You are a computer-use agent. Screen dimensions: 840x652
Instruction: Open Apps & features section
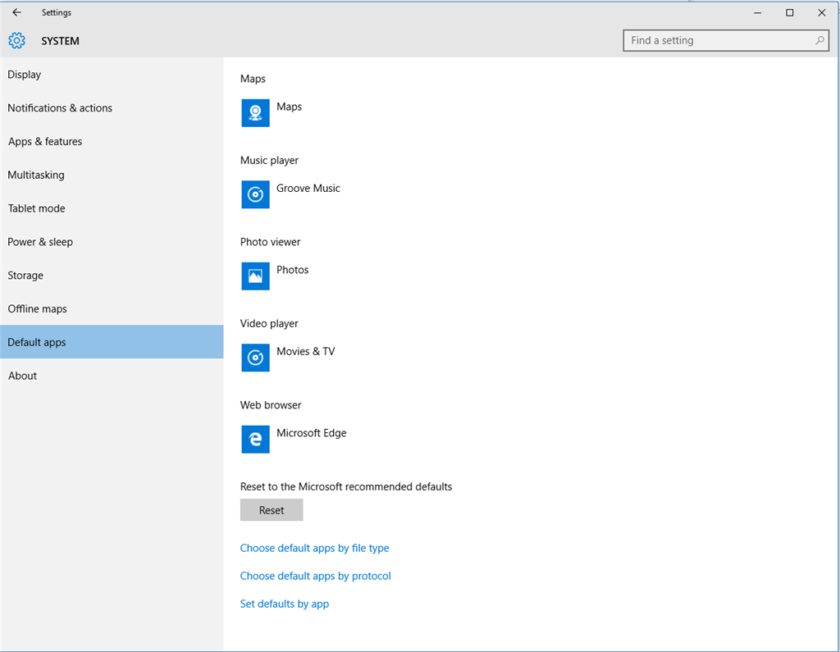coord(45,142)
